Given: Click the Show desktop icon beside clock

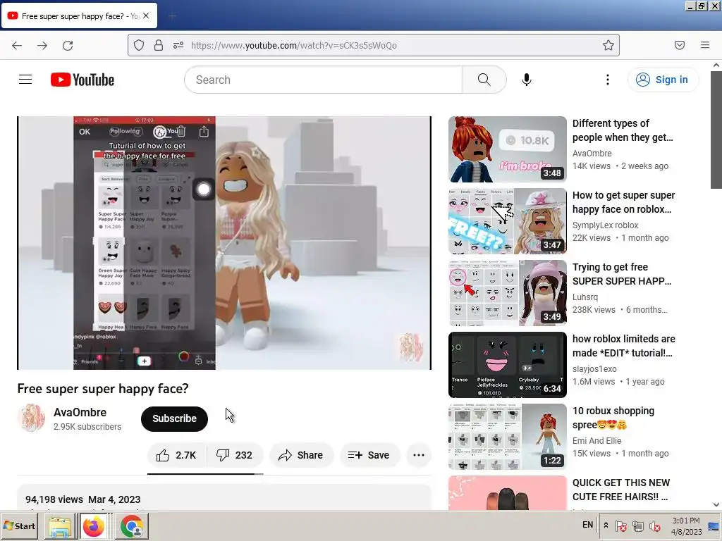Looking at the screenshot, I should click(714, 526).
